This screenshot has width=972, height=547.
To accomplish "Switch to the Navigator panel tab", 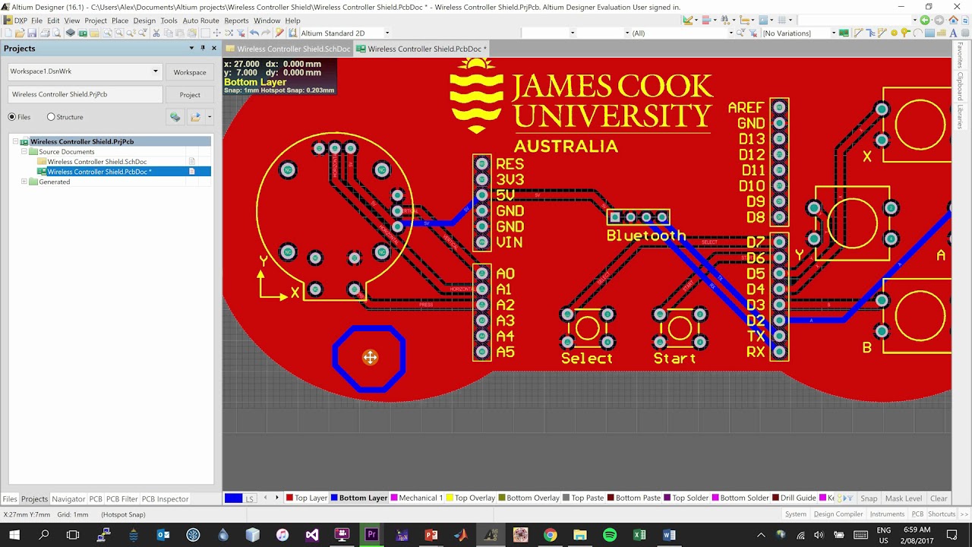I will (68, 499).
